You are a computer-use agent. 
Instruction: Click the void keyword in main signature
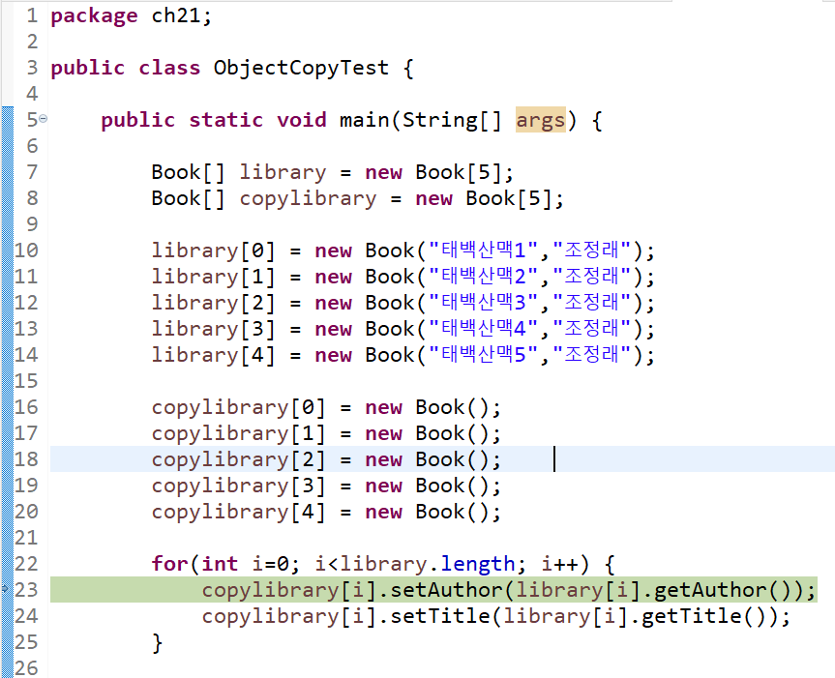[302, 120]
